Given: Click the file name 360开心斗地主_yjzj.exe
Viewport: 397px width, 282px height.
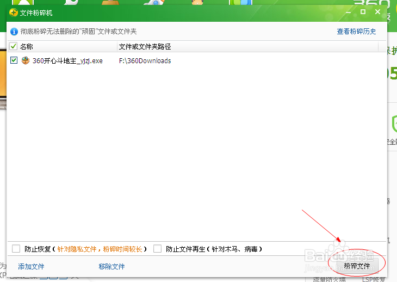Looking at the screenshot, I should click(67, 61).
